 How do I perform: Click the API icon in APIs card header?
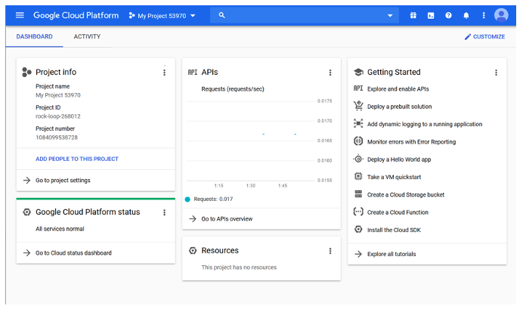tap(193, 72)
